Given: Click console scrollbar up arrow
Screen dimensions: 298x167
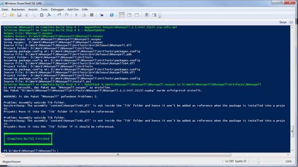Looking at the screenshot, I should 292,27.
